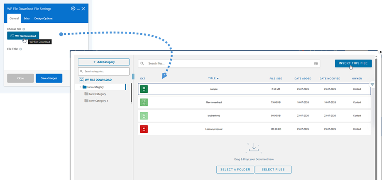Collapse the New category tree arrow

click(x=81, y=87)
